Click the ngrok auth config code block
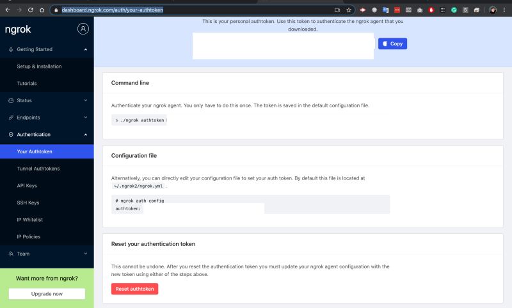The height and width of the screenshot is (308, 512). click(x=250, y=204)
